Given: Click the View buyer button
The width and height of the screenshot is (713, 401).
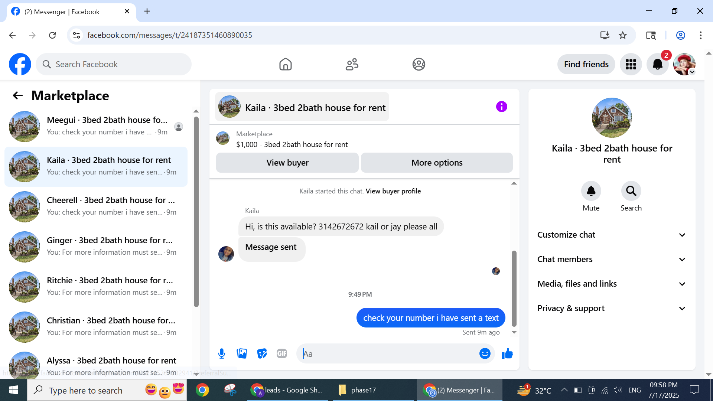Looking at the screenshot, I should point(287,163).
